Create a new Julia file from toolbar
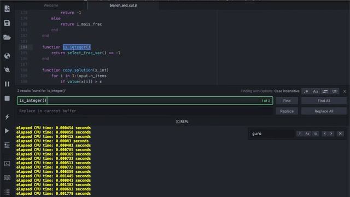 pyautogui.click(x=7, y=9)
